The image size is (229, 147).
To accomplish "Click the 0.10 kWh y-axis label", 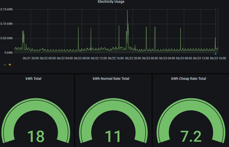I will pos(7,24).
